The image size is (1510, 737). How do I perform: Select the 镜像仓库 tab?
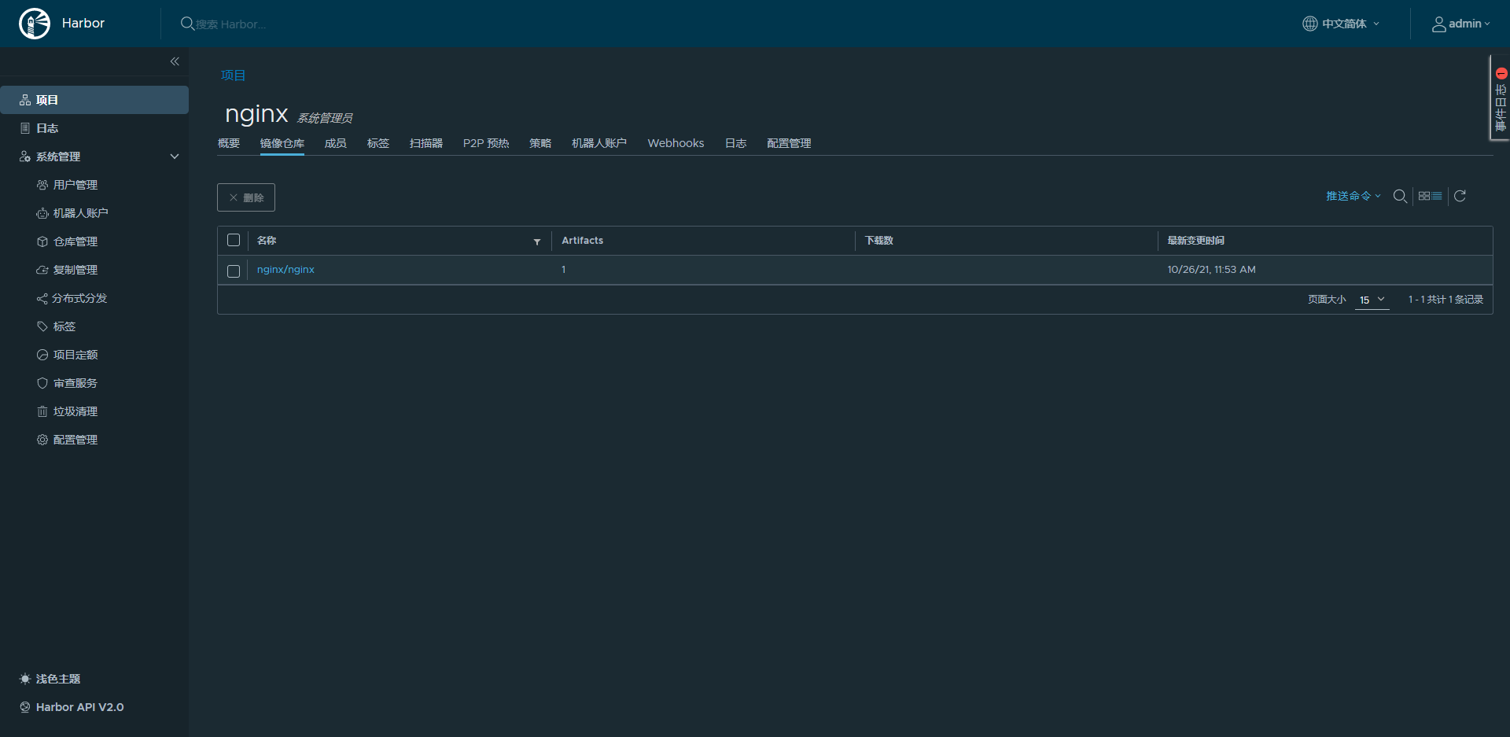[x=282, y=143]
